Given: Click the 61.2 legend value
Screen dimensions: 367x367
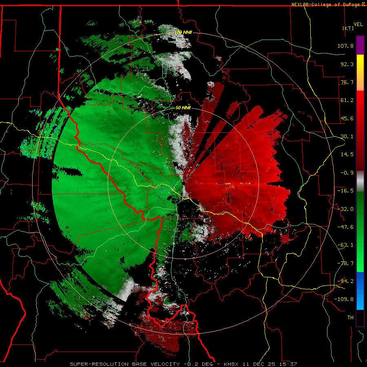Looking at the screenshot, I should 347,100.
